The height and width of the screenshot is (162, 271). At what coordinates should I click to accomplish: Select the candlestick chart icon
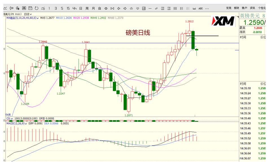pyautogui.click(x=11, y=8)
